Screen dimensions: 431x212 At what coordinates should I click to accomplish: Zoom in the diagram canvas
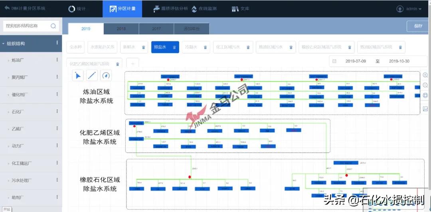pos(425,75)
